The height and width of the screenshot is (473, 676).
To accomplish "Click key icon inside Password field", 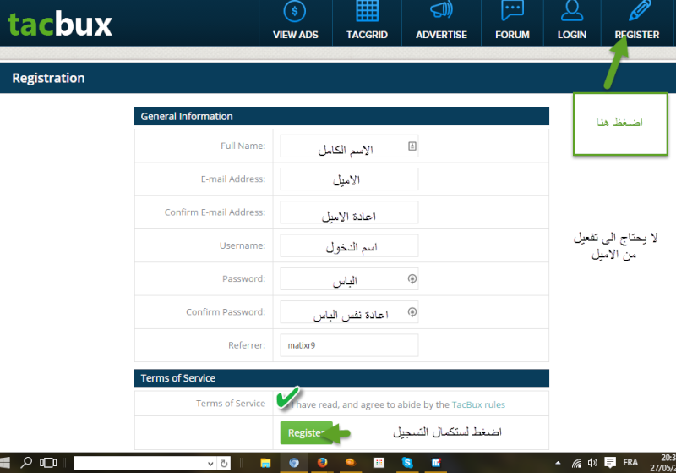I will tap(412, 278).
